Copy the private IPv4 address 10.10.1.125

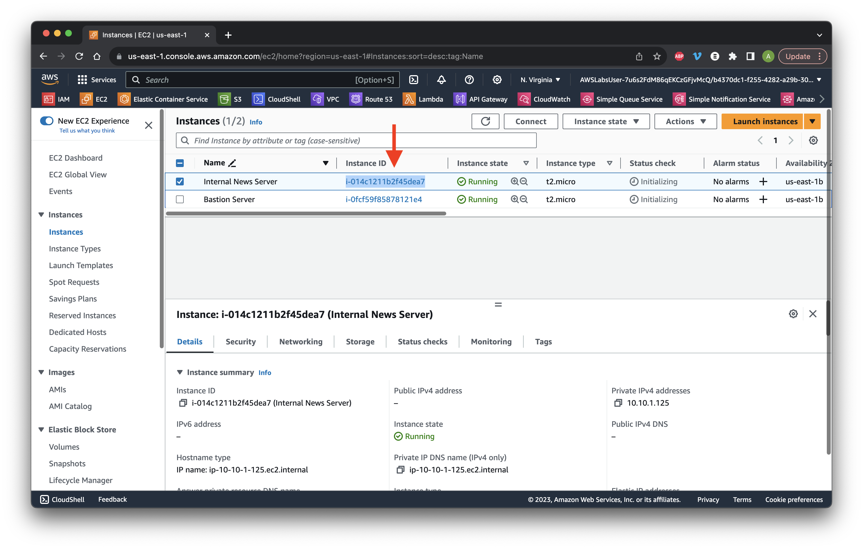[x=618, y=403]
